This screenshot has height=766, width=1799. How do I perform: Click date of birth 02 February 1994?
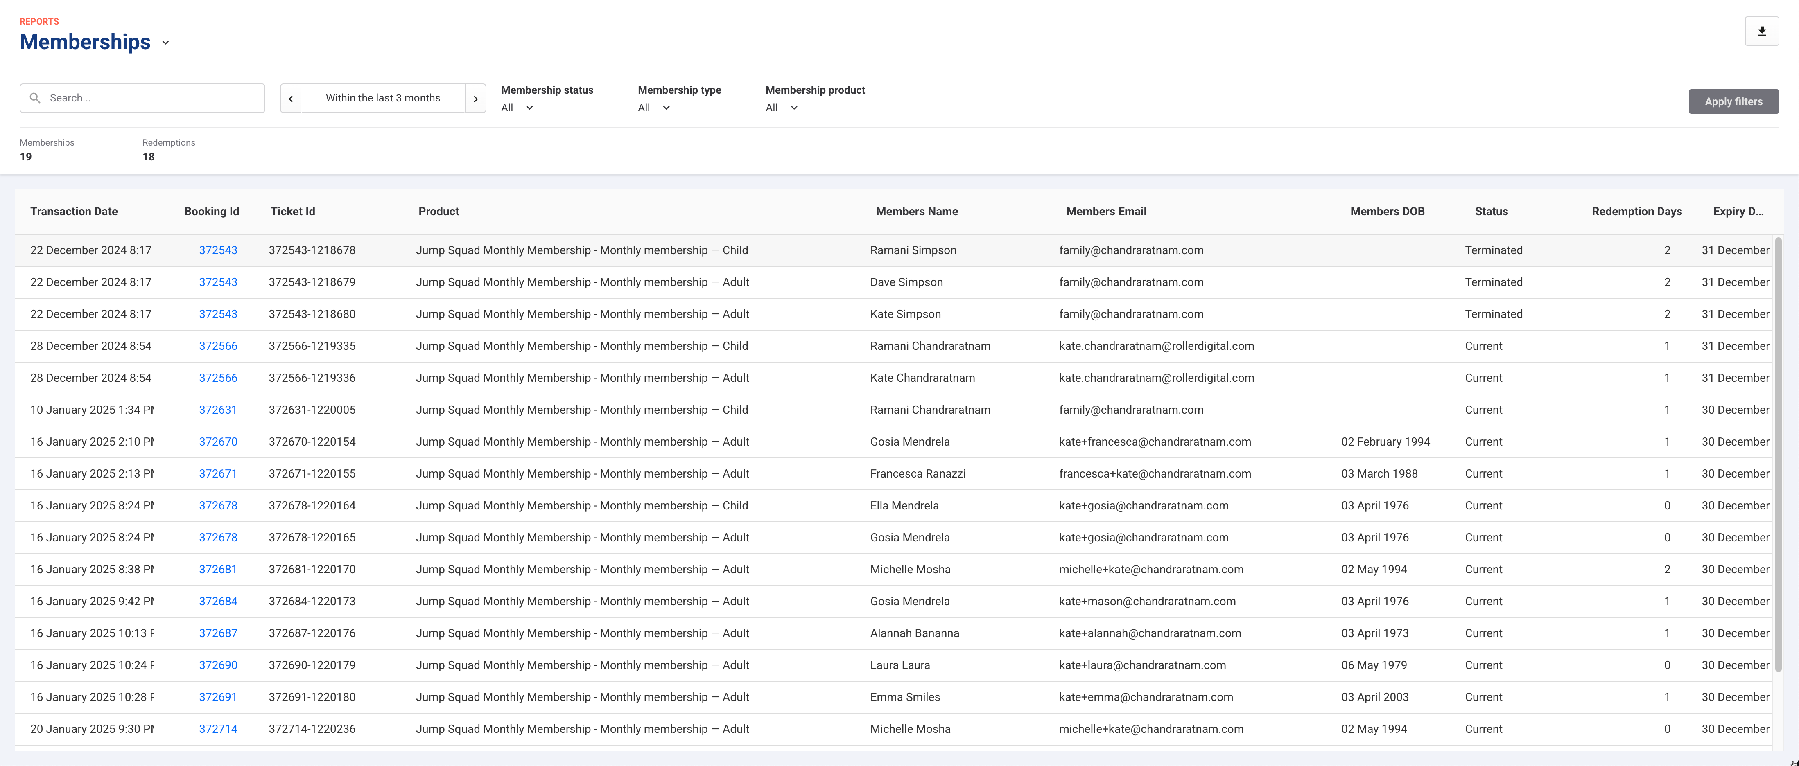point(1385,442)
